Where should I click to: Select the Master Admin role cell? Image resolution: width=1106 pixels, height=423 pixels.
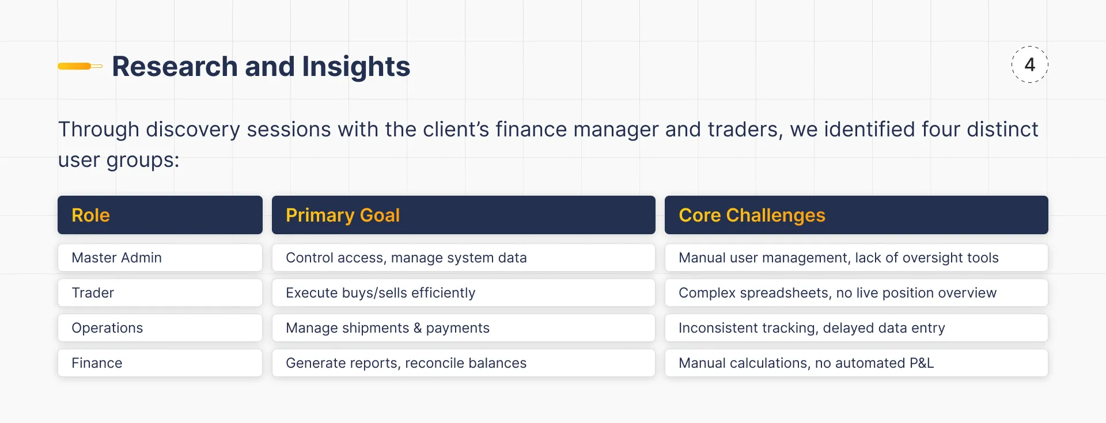pyautogui.click(x=160, y=258)
